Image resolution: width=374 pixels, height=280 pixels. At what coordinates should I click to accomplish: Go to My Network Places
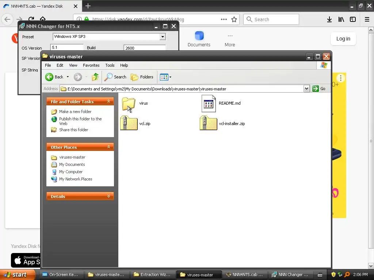(x=75, y=179)
